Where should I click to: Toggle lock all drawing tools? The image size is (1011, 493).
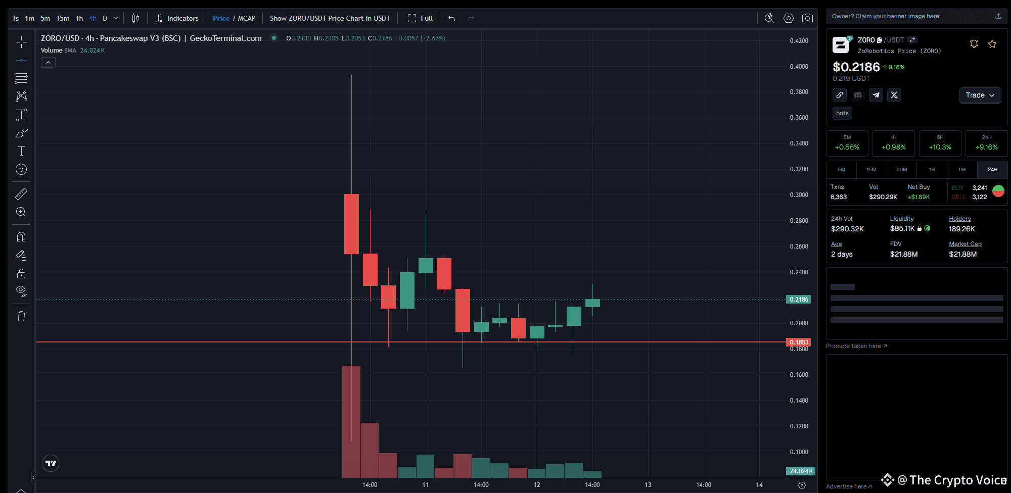click(21, 273)
